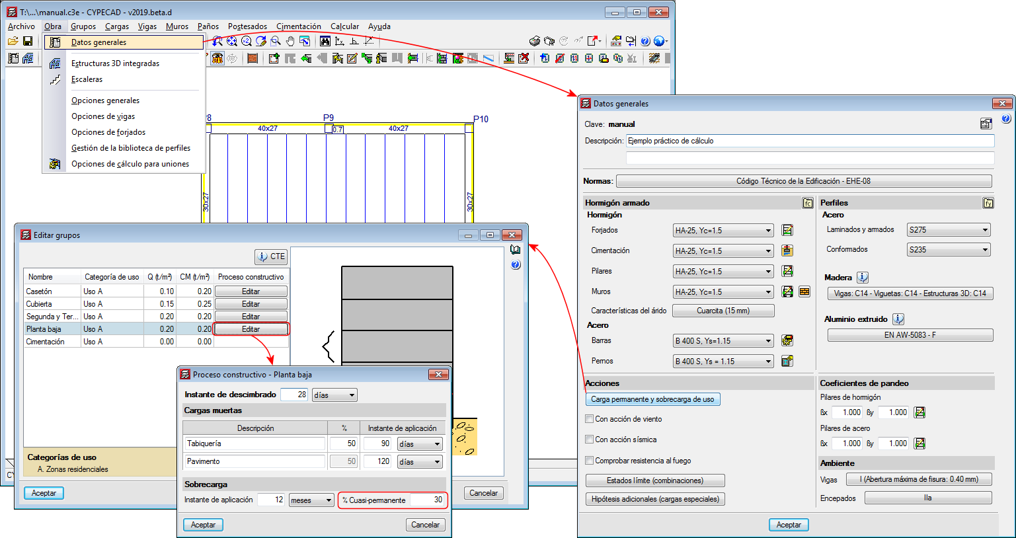Click the % Cuasi-permanente value field
Viewport: 1016px width, 538px height.
(x=428, y=500)
